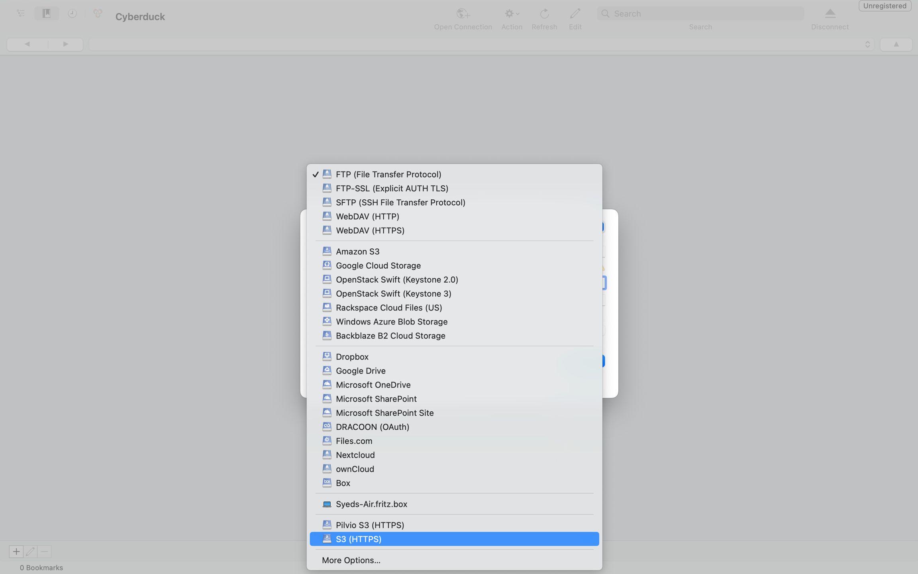The image size is (918, 574).
Task: Pick WebDAV (HTTP) from the list
Action: pos(454,216)
